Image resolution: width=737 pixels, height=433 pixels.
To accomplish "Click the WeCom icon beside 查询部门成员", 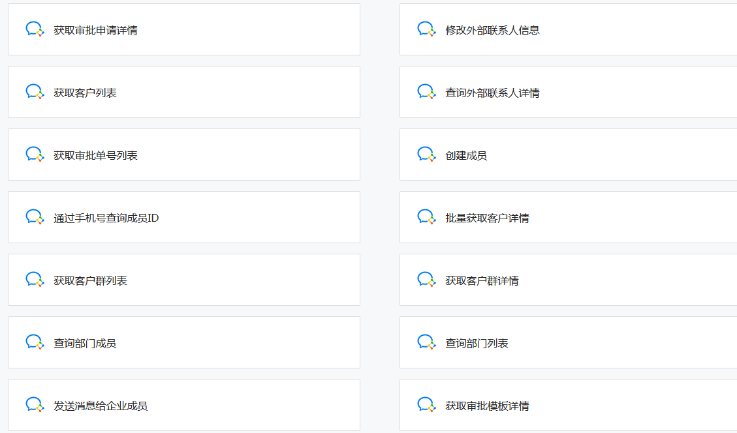I will click(35, 342).
